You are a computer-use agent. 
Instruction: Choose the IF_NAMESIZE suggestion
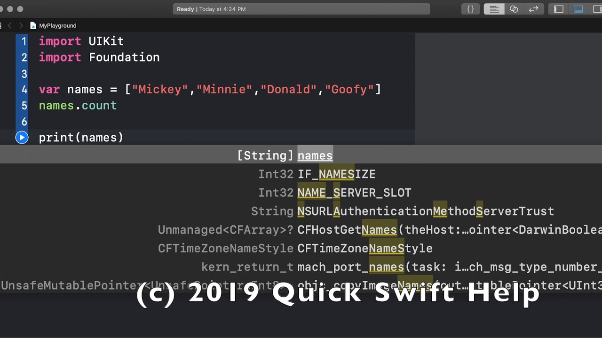(301, 174)
